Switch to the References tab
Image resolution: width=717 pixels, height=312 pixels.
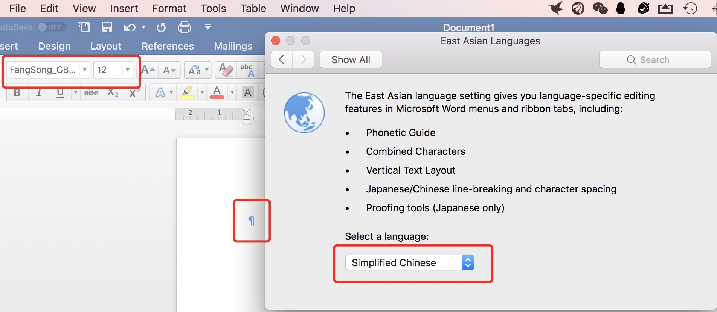(168, 46)
